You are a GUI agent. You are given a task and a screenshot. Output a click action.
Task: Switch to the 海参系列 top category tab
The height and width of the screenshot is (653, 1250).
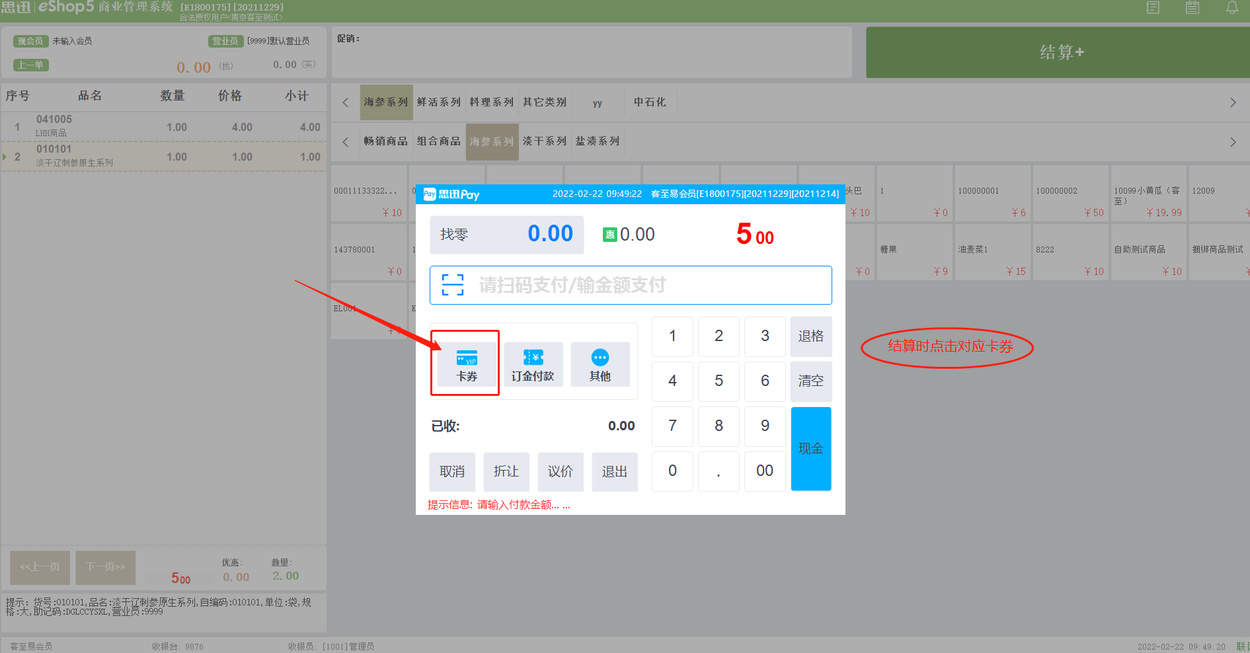(386, 102)
